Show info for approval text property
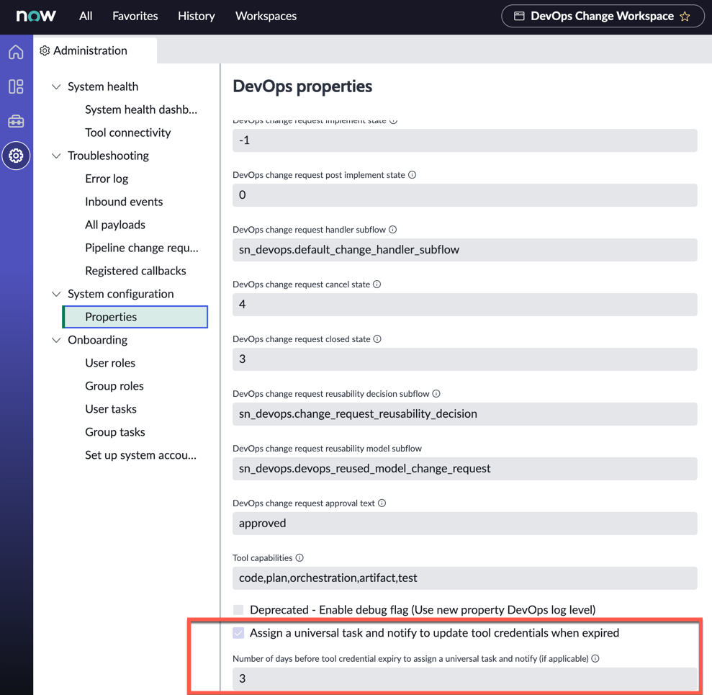The image size is (712, 695). coord(382,503)
